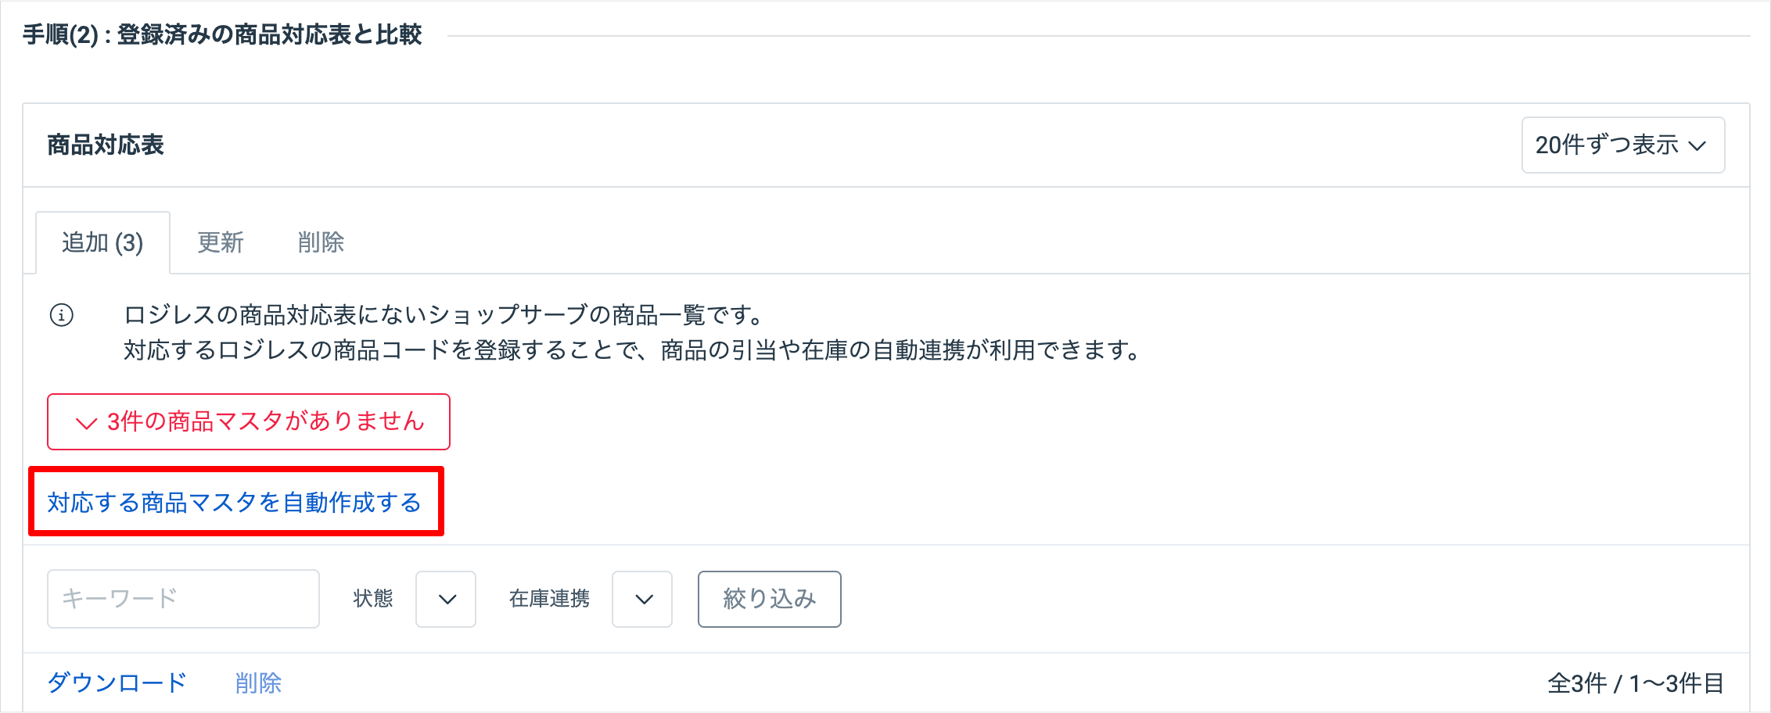Switch to the 削除 tab
Screen dimensions: 1771x713
coord(321,242)
